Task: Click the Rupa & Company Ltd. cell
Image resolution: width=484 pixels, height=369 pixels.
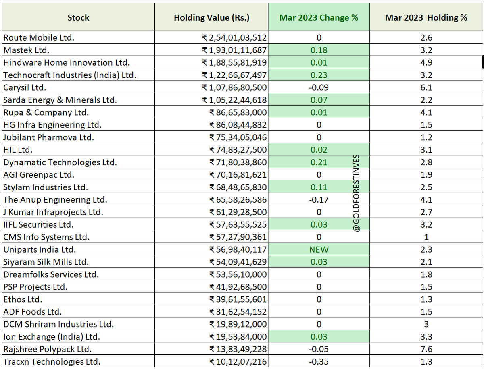Action: 78,112
